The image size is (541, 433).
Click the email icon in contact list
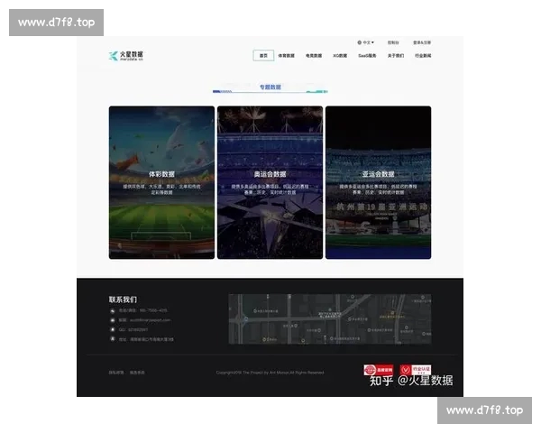pos(113,320)
